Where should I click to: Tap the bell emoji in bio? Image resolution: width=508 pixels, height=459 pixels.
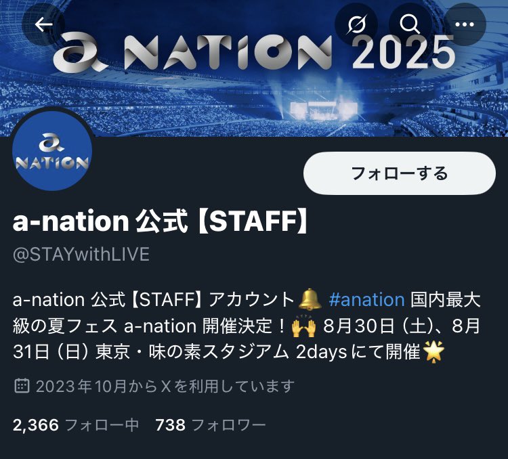point(310,299)
